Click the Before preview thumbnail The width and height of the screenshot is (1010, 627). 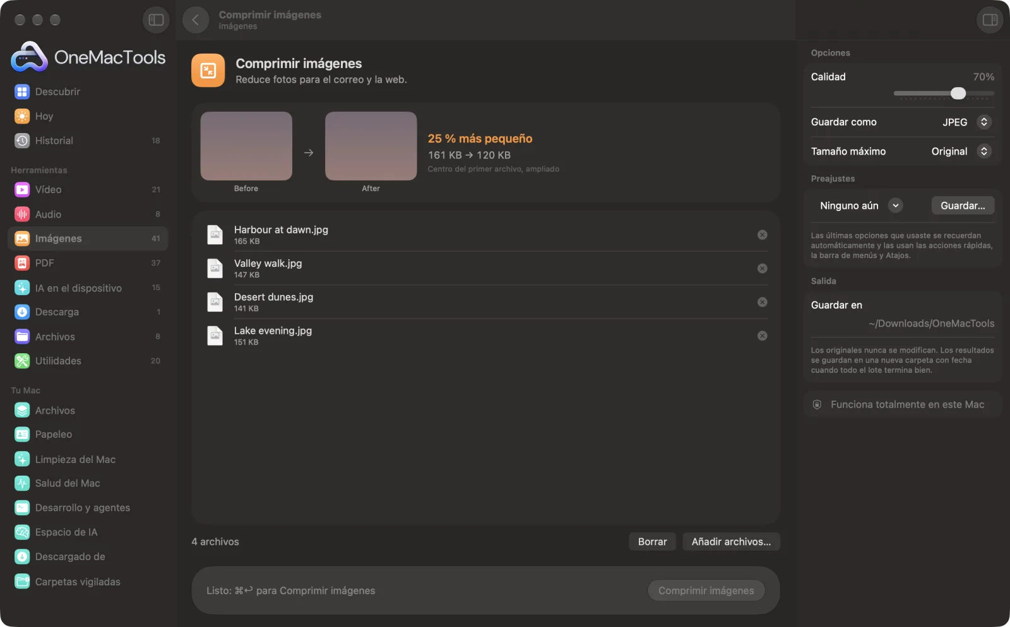pyautogui.click(x=246, y=146)
